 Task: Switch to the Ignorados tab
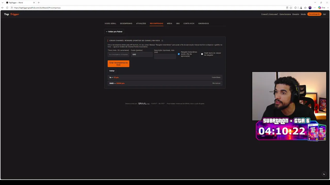pos(203,23)
